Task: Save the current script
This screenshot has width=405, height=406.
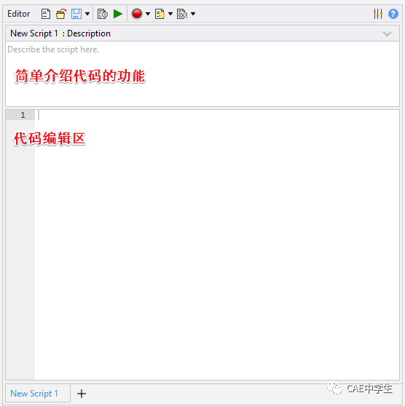Action: [76, 14]
